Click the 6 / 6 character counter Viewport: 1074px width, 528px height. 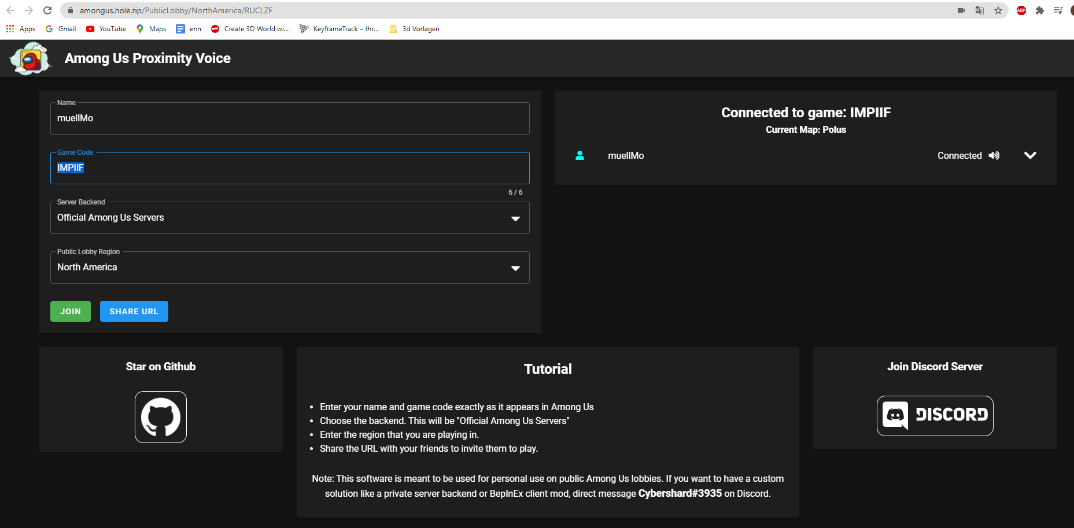515,192
